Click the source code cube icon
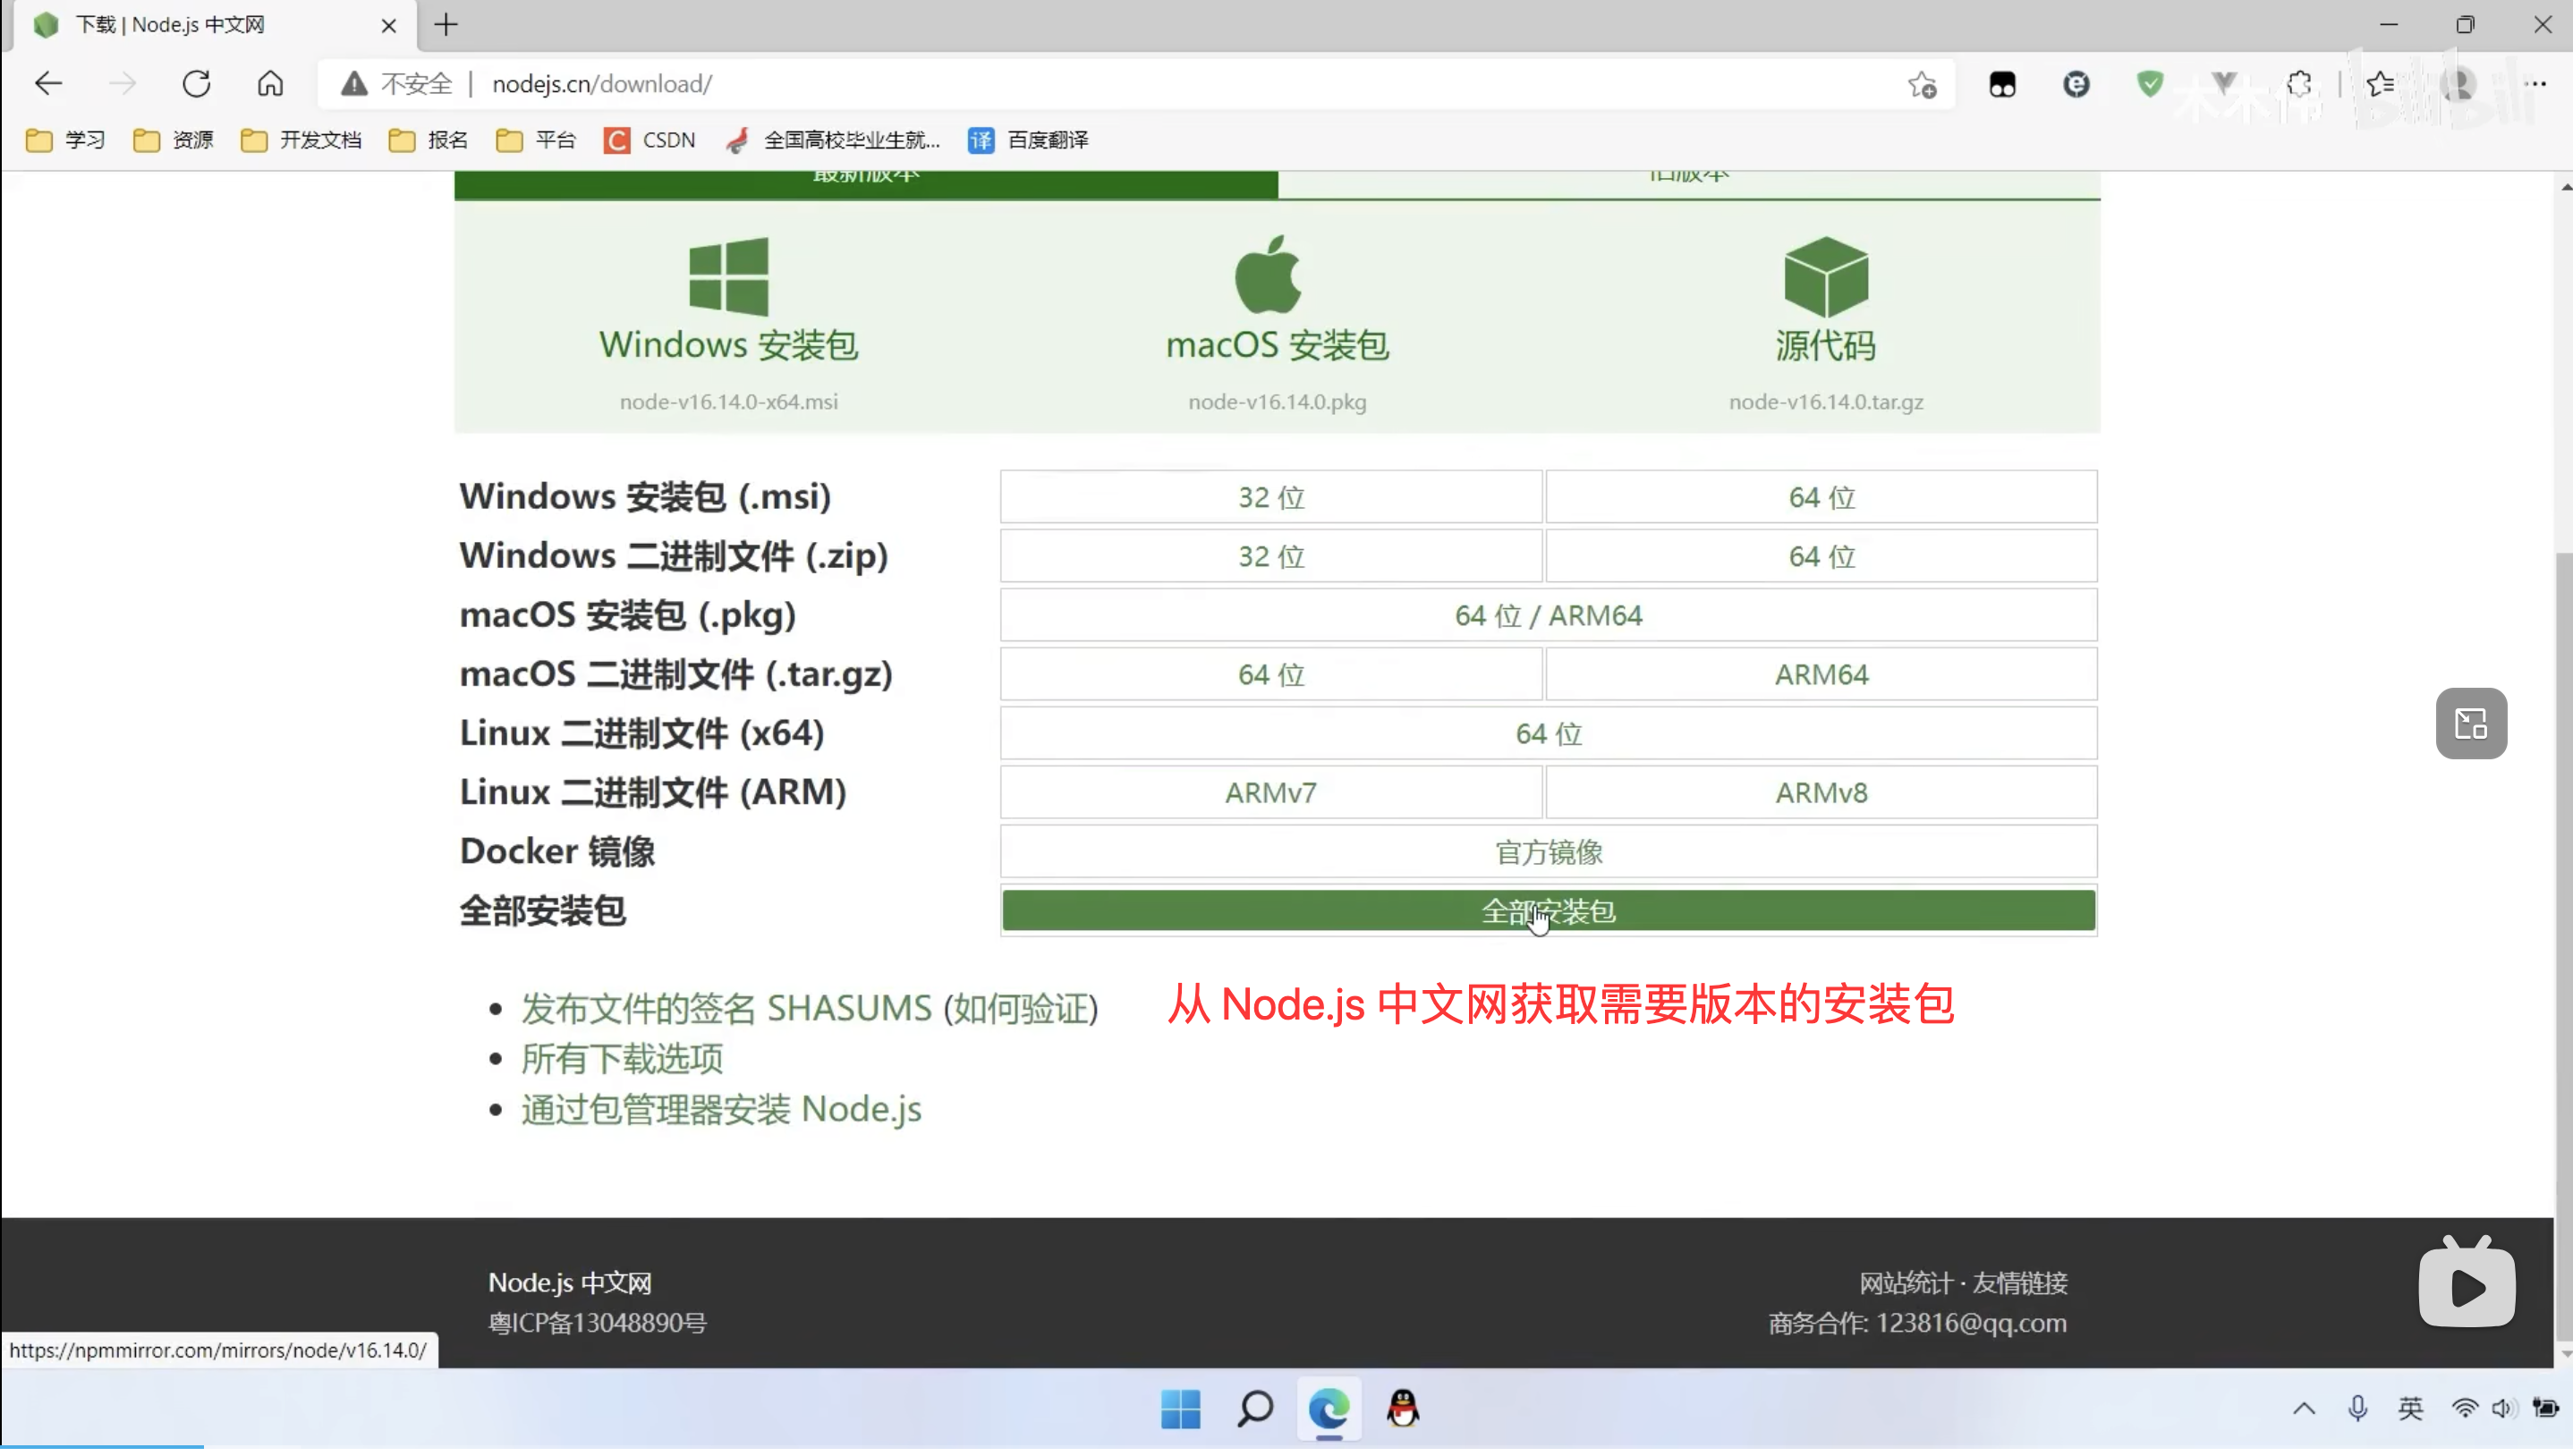Image resolution: width=2573 pixels, height=1456 pixels. [1825, 278]
